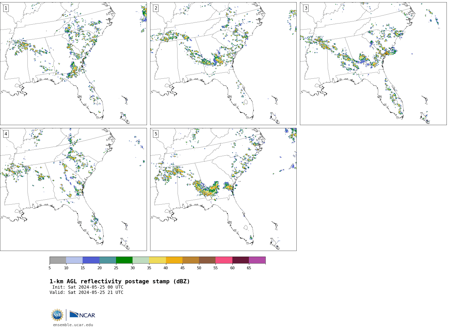Open ensemble member 1 reflectivity map
Screen dimensions: 450x329
tap(73, 64)
